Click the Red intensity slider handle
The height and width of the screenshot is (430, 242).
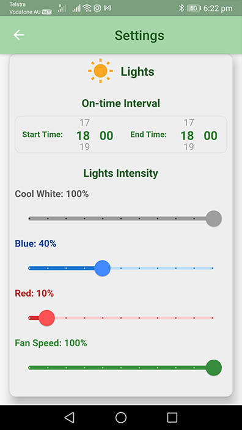coord(47,318)
